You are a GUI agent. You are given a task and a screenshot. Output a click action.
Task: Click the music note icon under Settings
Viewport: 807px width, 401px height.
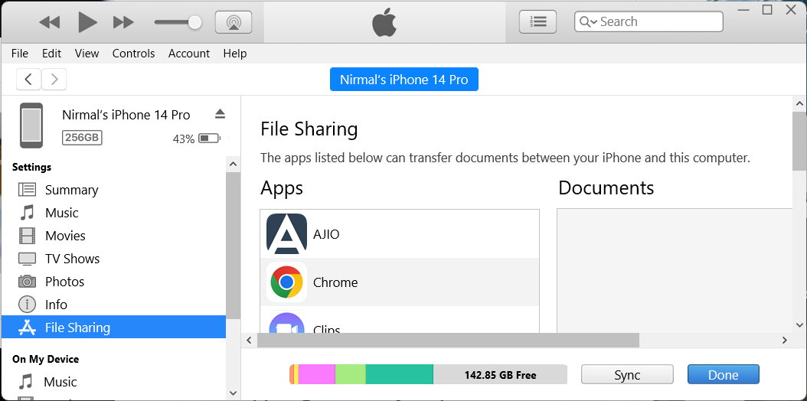27,212
